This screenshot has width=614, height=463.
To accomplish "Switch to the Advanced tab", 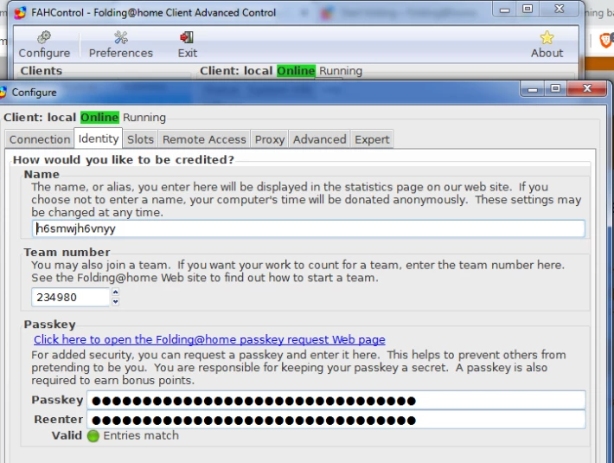I will [x=319, y=139].
